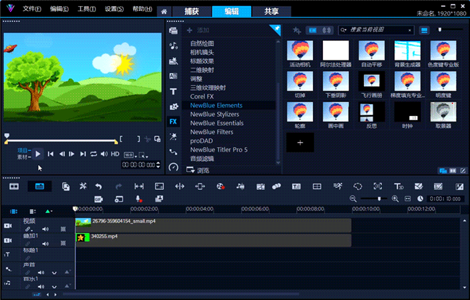Select Corel FX in filter list
This screenshot has width=470, height=300.
click(x=201, y=97)
